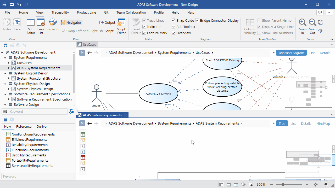Switch to the Reference toolbox tab
This screenshot has width=335, height=188.
(24, 126)
